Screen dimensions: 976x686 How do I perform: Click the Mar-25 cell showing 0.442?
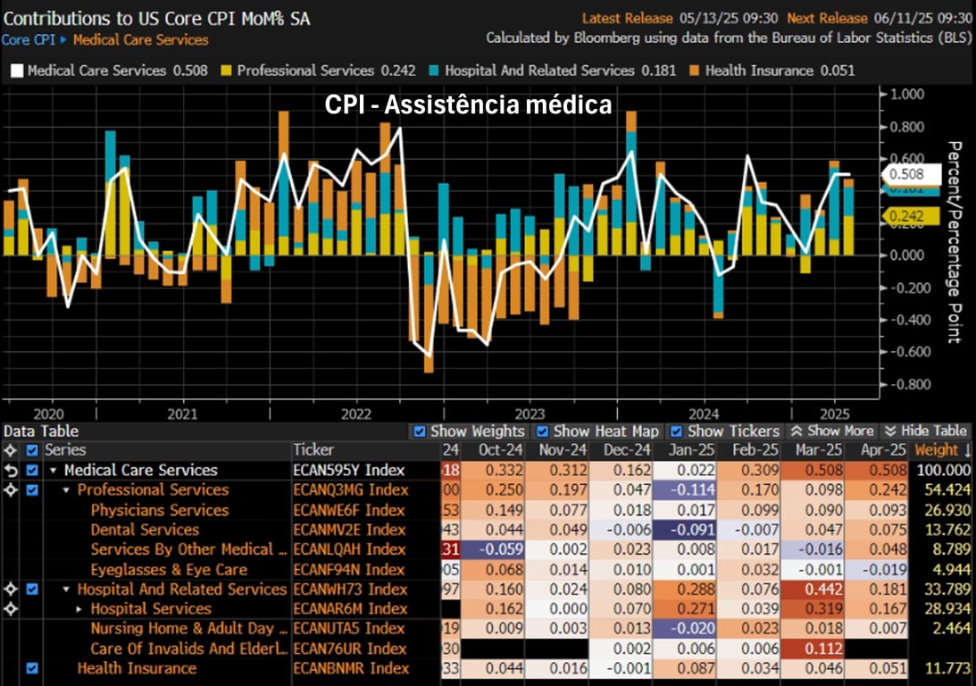(x=813, y=589)
